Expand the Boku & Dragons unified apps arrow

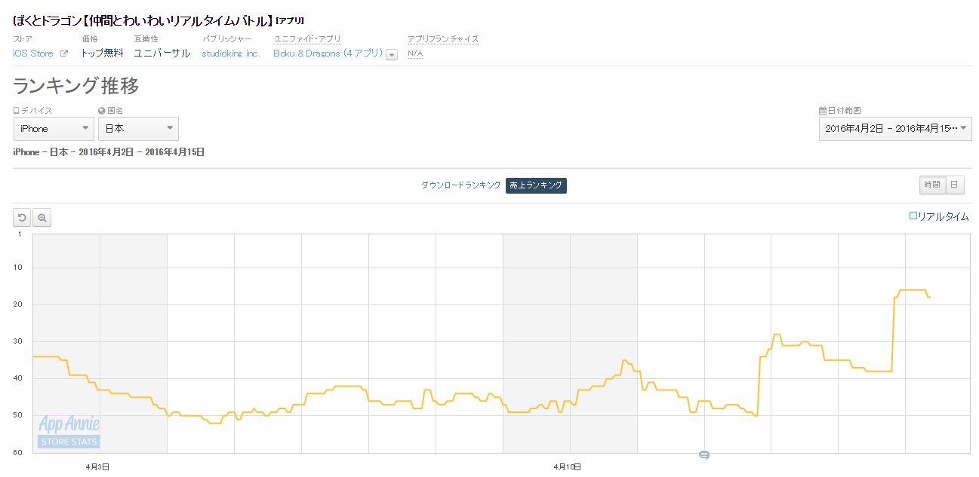[392, 54]
